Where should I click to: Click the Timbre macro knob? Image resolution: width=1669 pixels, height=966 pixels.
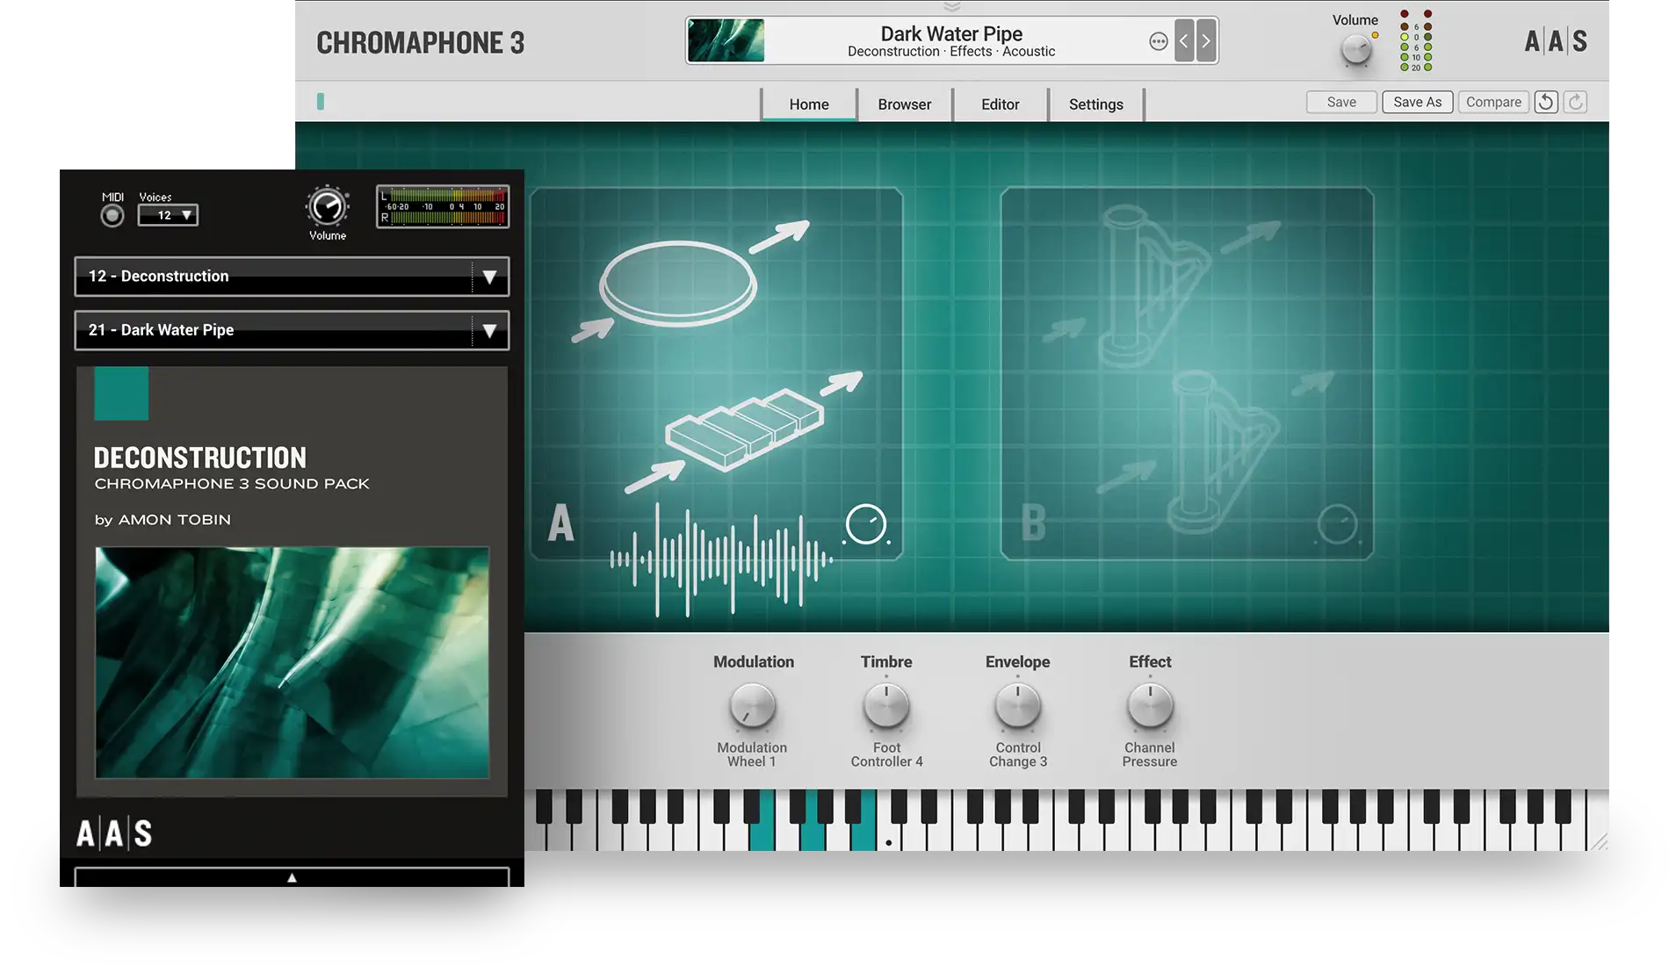(x=886, y=706)
